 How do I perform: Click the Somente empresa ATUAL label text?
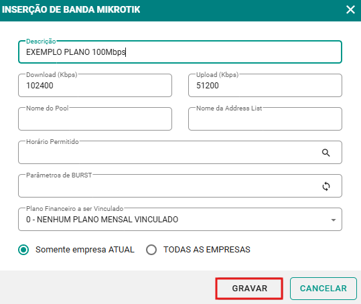pyautogui.click(x=84, y=250)
